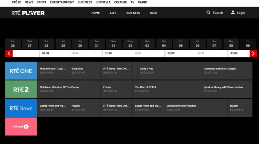Click the 03.00 time marker
This screenshot has width=259, height=144.
pyautogui.click(x=234, y=53)
